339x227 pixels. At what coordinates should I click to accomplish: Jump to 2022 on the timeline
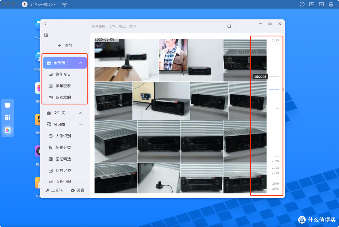275,168
